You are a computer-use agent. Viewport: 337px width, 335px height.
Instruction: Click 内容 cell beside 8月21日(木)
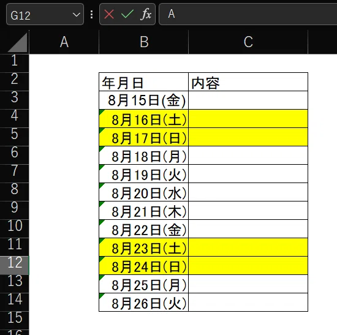click(x=248, y=210)
